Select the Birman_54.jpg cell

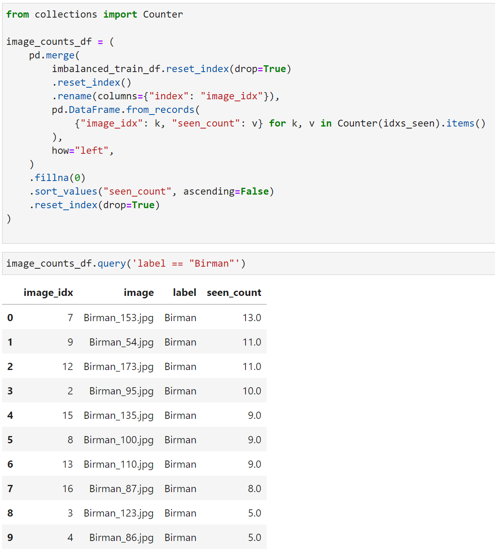[x=121, y=342]
